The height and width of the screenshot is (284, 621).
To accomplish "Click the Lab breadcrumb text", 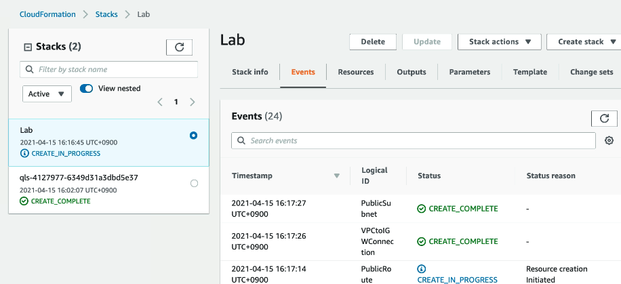I will click(143, 14).
